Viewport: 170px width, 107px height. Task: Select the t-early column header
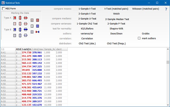27,49
